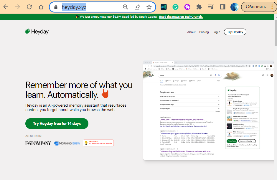Image resolution: width=277 pixels, height=180 pixels.
Task: Click the page vertical scrollbar thumb
Action: point(276,32)
